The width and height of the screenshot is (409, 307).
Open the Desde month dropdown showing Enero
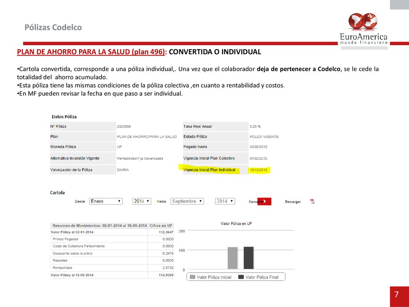coord(105,201)
